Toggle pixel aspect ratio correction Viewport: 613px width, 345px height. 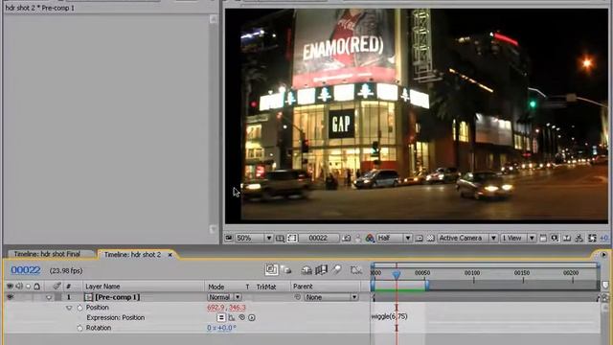tap(543, 238)
